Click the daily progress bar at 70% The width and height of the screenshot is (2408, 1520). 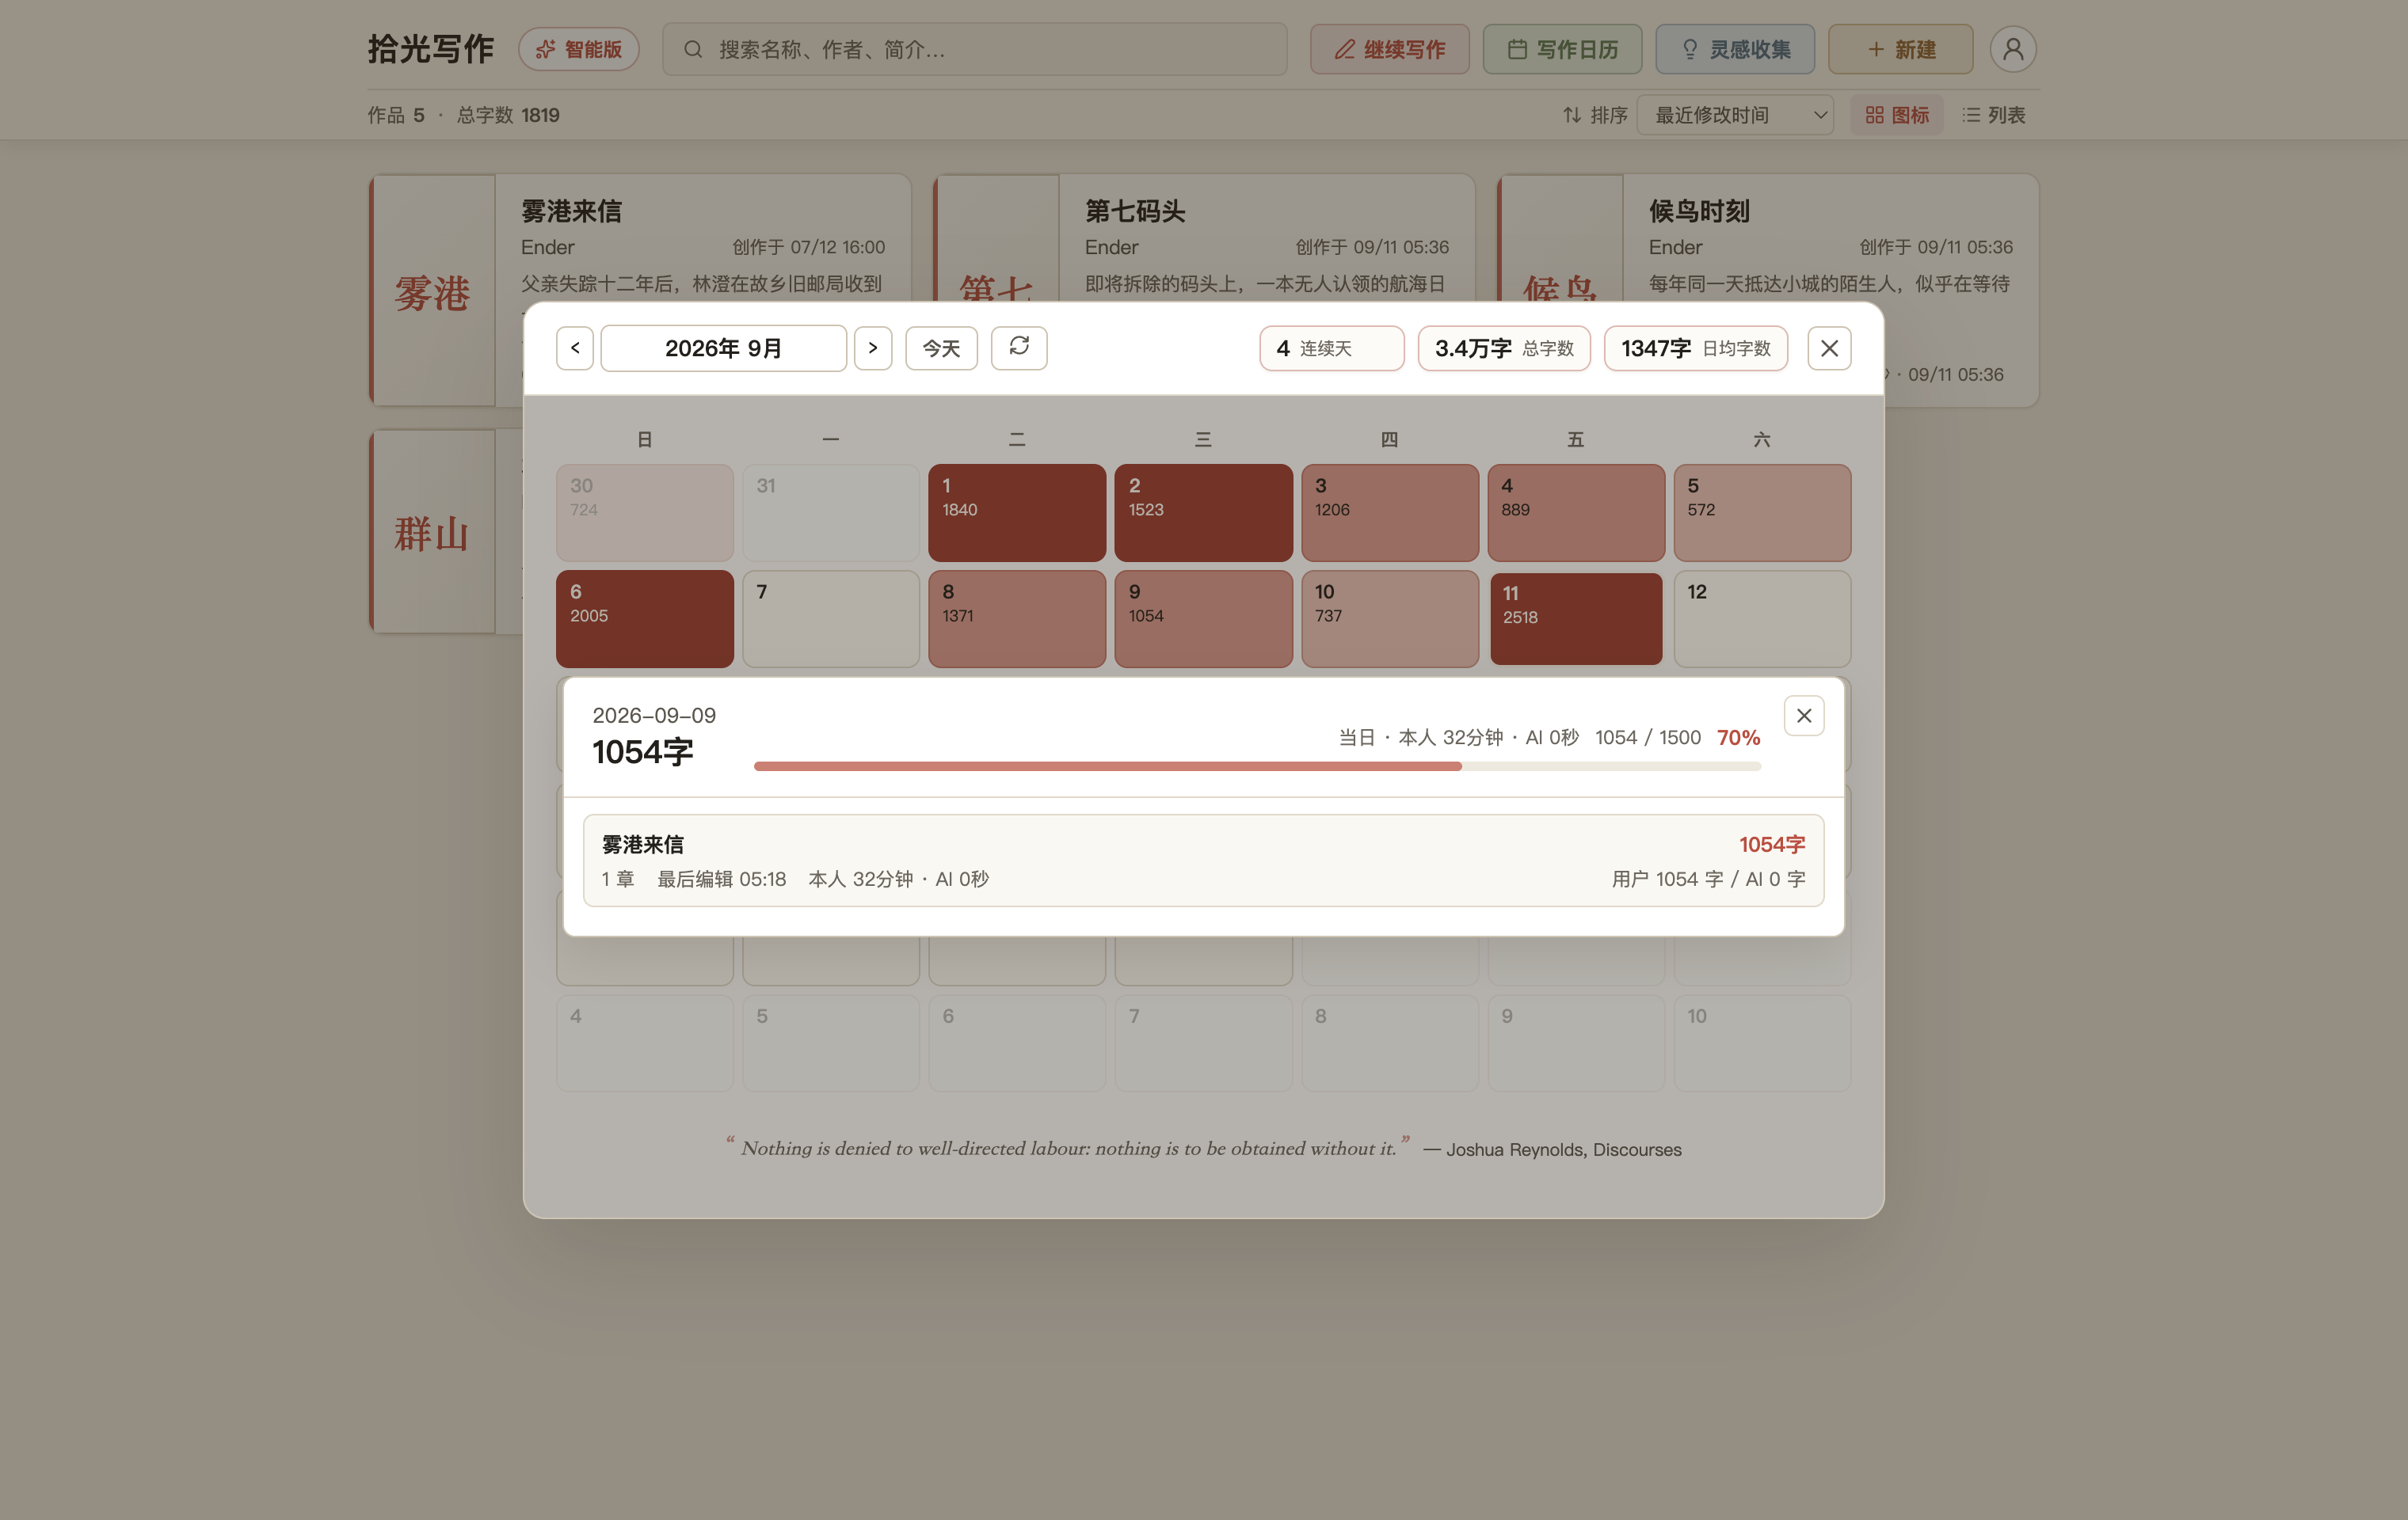tap(1257, 766)
